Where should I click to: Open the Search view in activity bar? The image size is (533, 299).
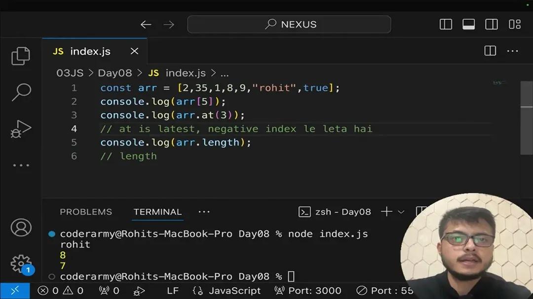[x=21, y=92]
